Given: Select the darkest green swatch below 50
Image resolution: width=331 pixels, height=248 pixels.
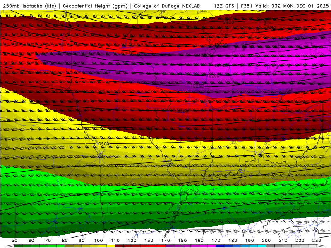Looking at the screenshot, I should tap(19, 246).
